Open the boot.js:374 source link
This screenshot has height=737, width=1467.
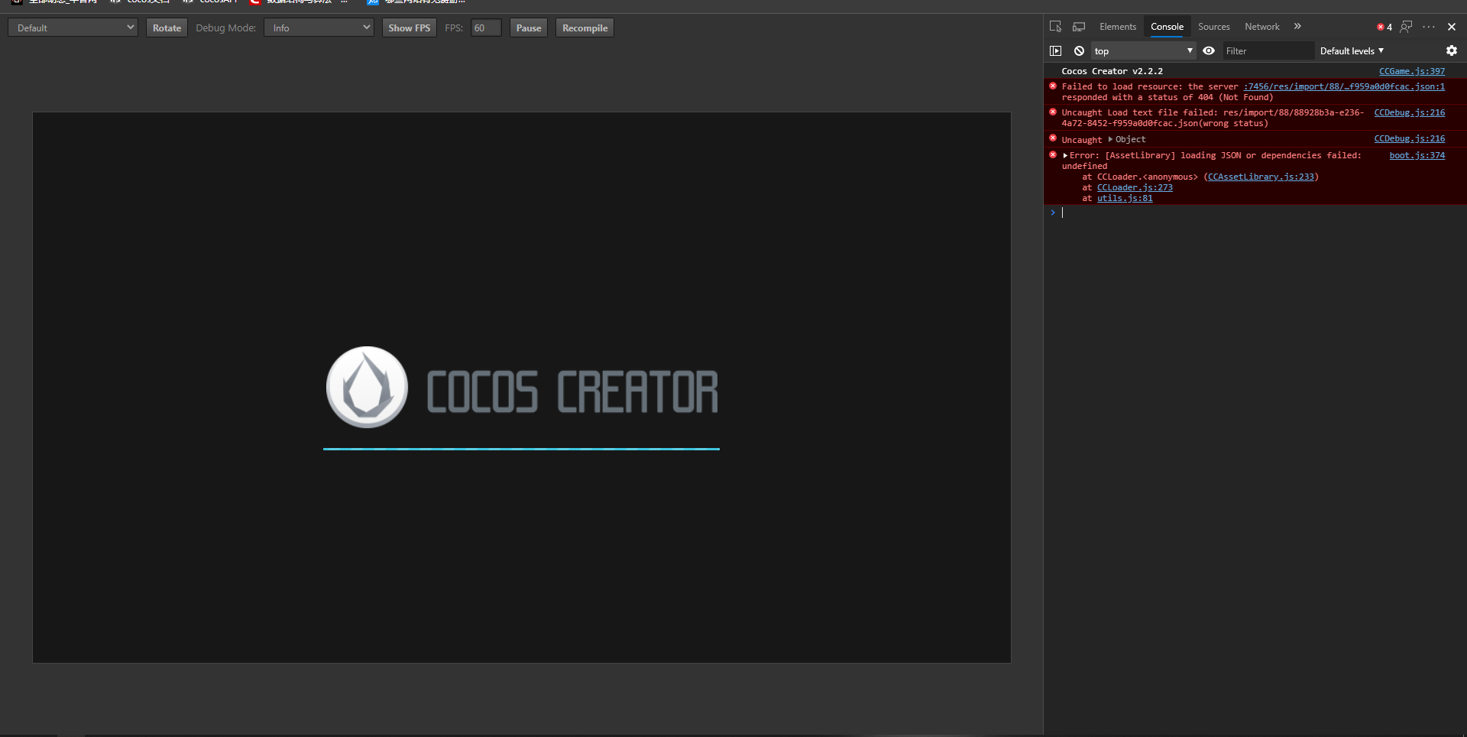1417,155
